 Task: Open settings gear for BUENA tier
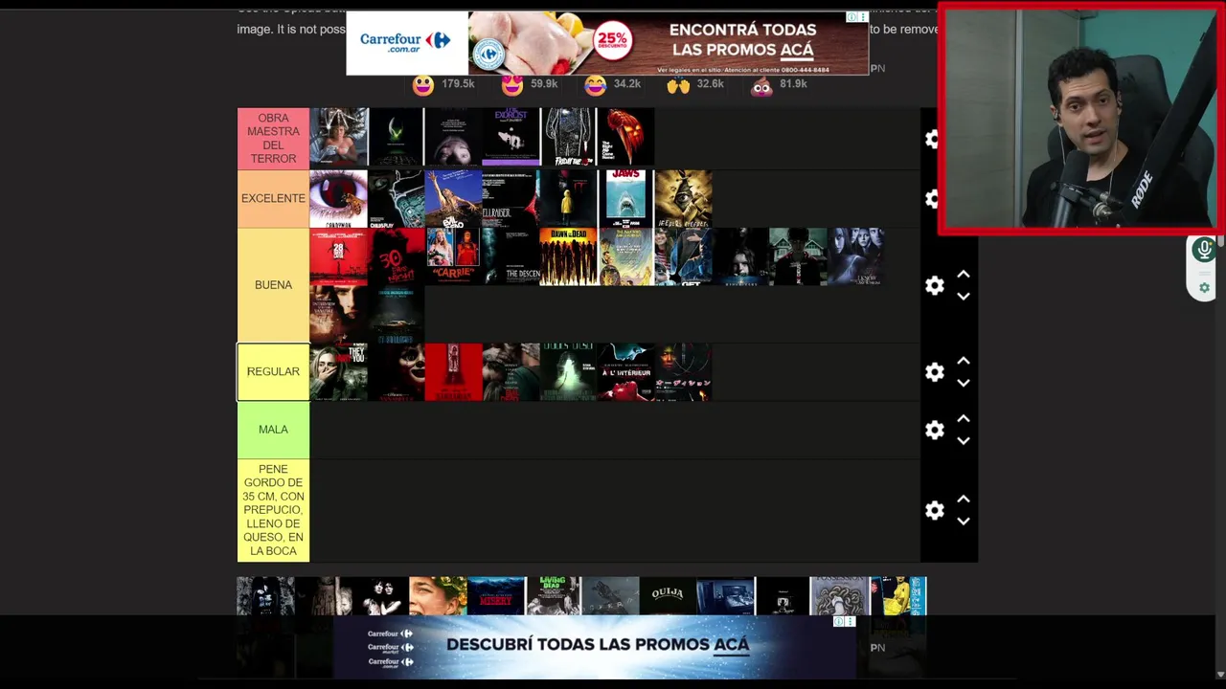point(935,285)
